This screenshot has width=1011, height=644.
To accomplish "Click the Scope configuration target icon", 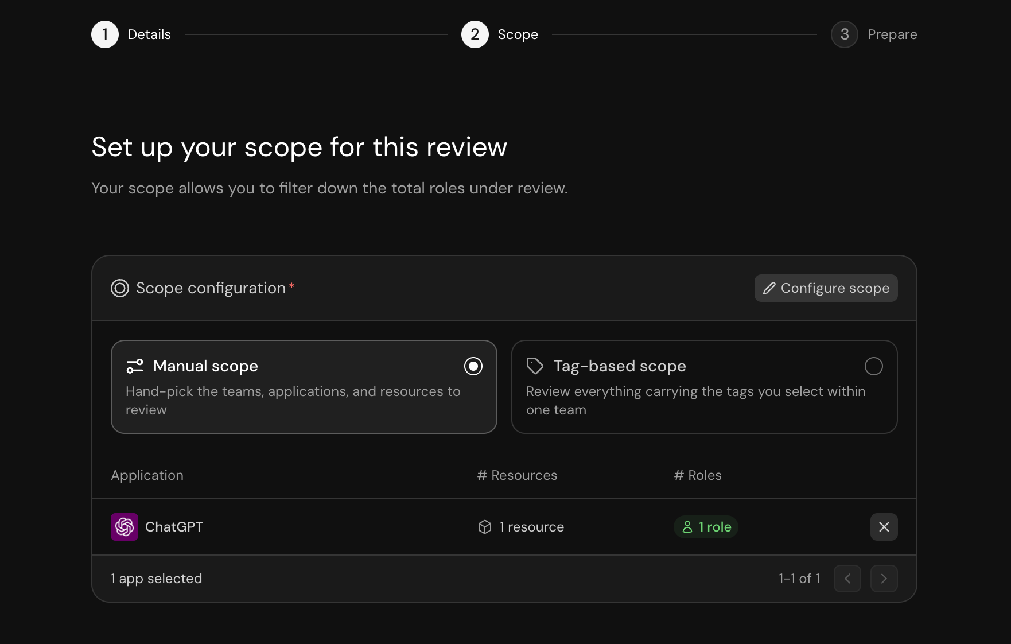I will click(120, 288).
